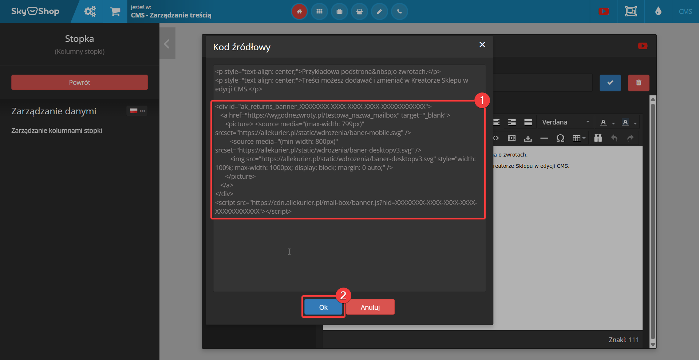The height and width of the screenshot is (360, 699).
Task: Switch language with Polish flag selector
Action: coord(137,111)
